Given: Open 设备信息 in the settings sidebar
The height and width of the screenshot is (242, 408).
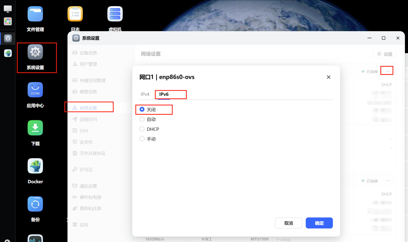Looking at the screenshot, I should click(88, 53).
